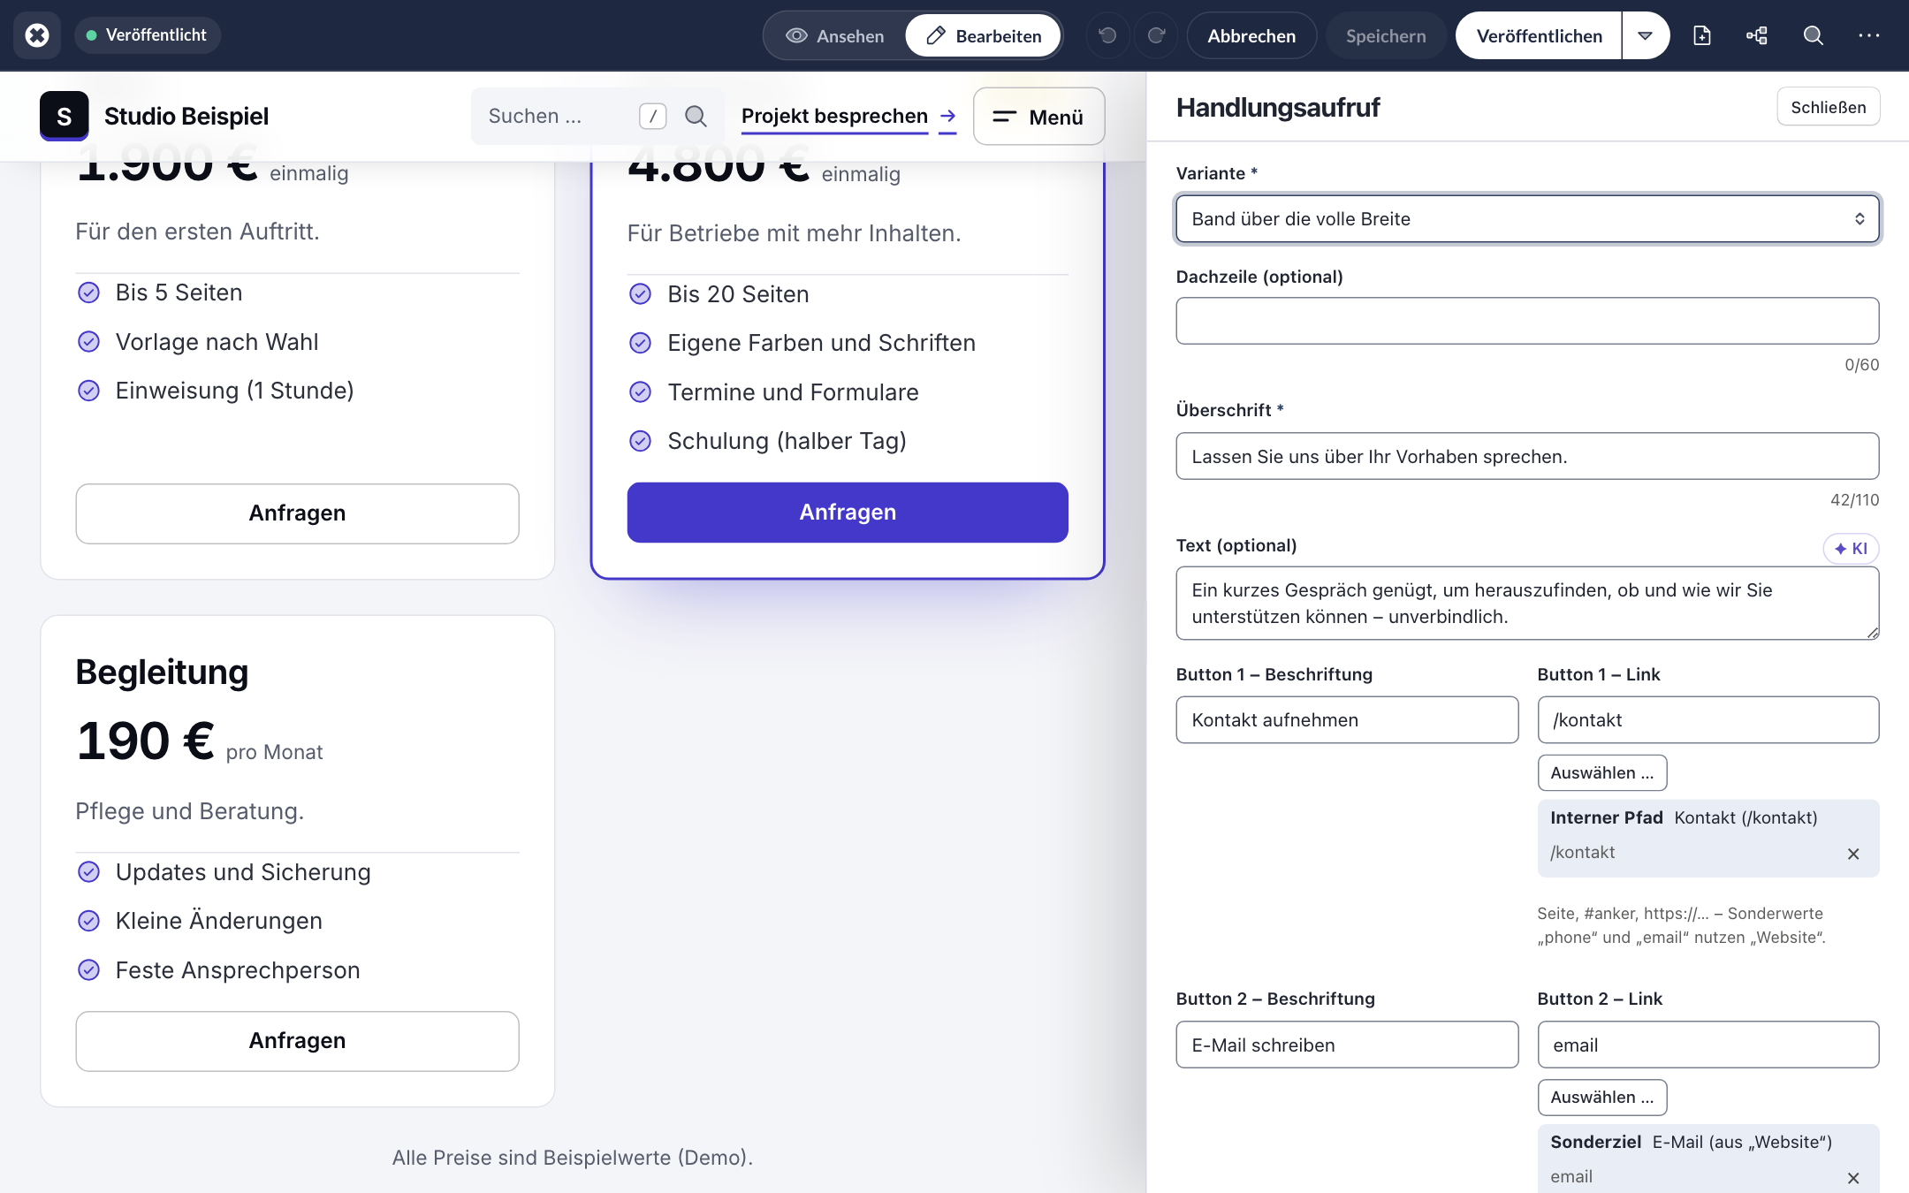Click the E-Mail schreiben label field
The width and height of the screenshot is (1909, 1193).
coord(1347,1045)
